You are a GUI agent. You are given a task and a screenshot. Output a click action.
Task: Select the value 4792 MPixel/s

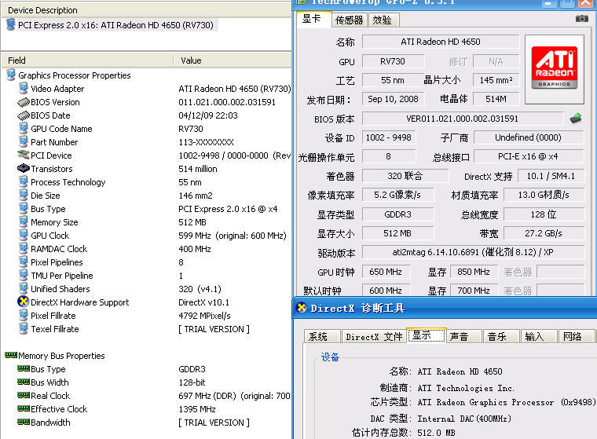click(x=204, y=316)
